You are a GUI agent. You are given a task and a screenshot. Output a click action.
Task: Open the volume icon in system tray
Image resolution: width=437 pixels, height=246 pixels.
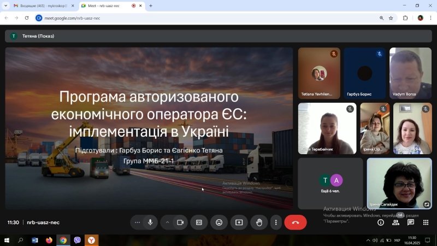375,240
